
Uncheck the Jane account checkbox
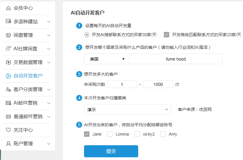point(87,134)
